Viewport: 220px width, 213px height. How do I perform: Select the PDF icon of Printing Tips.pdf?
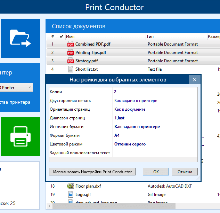[71, 53]
